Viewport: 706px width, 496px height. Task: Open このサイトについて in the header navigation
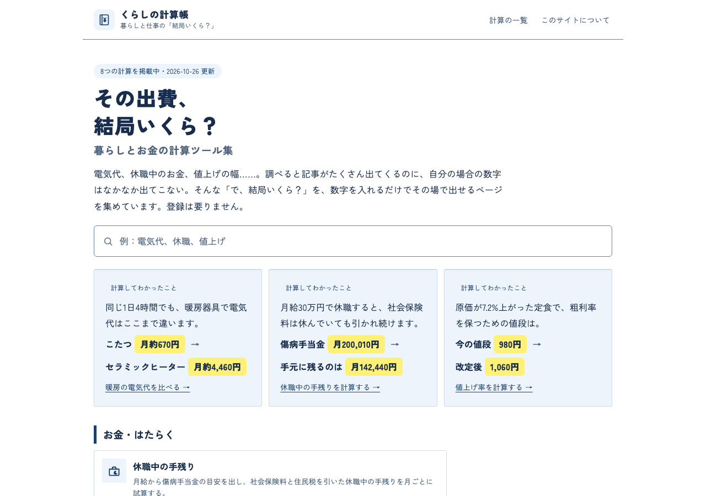point(575,20)
